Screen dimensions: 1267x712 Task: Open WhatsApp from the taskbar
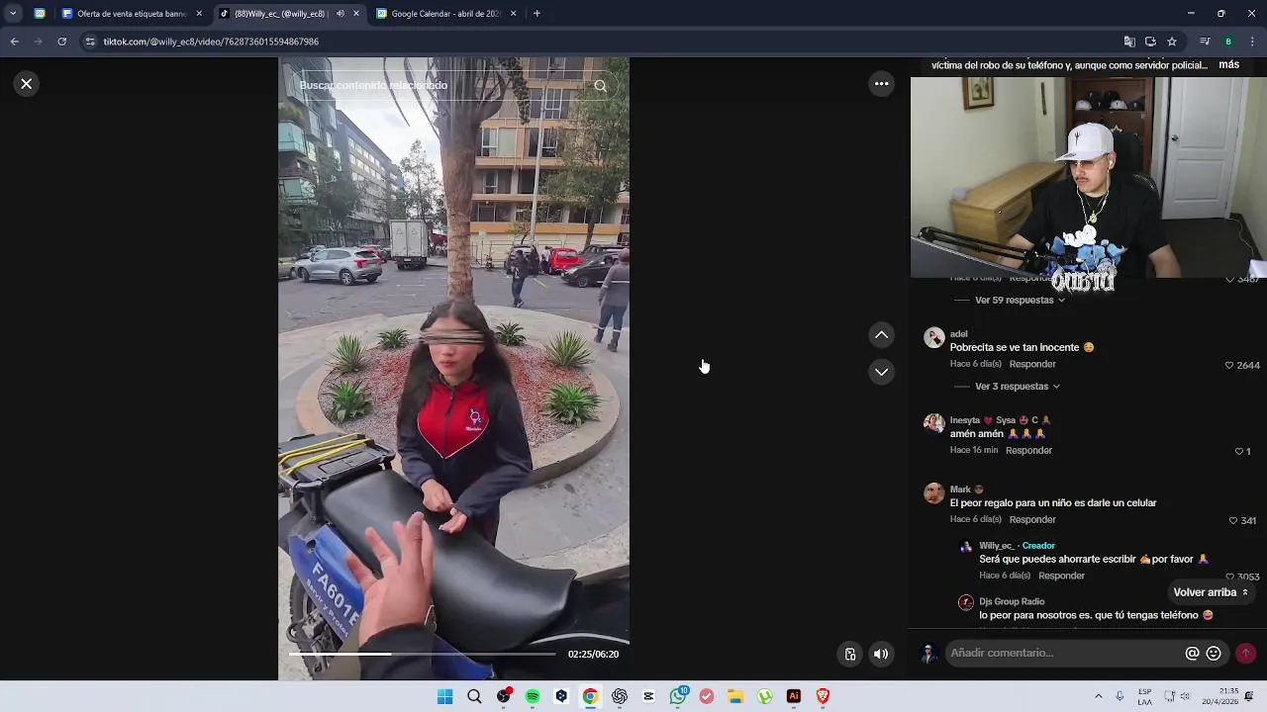pyautogui.click(x=678, y=696)
